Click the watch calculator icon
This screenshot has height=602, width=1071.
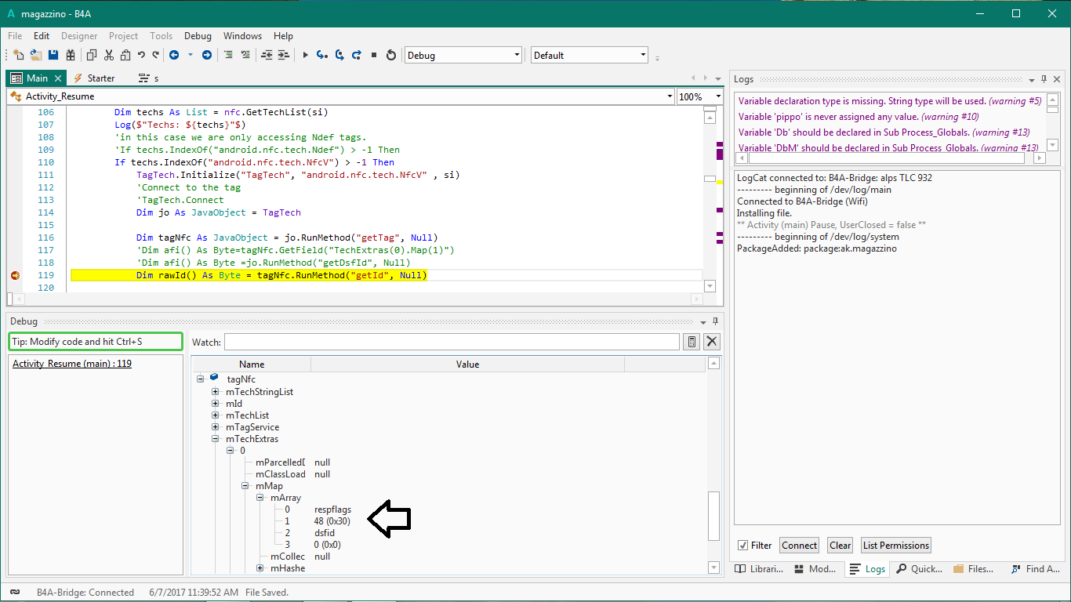[692, 342]
